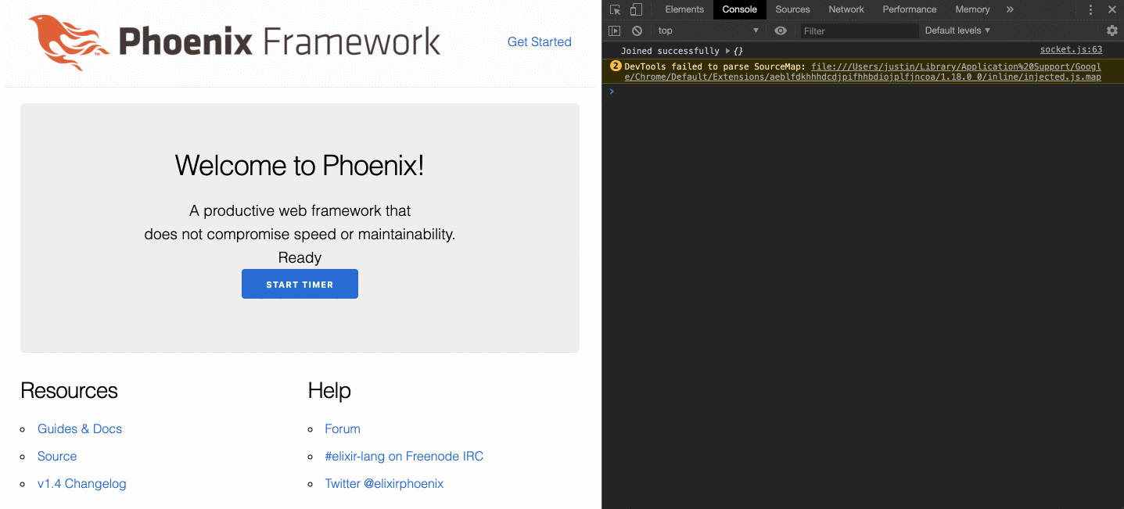
Task: Show more DevTools tabs via double chevron
Action: tap(1010, 9)
